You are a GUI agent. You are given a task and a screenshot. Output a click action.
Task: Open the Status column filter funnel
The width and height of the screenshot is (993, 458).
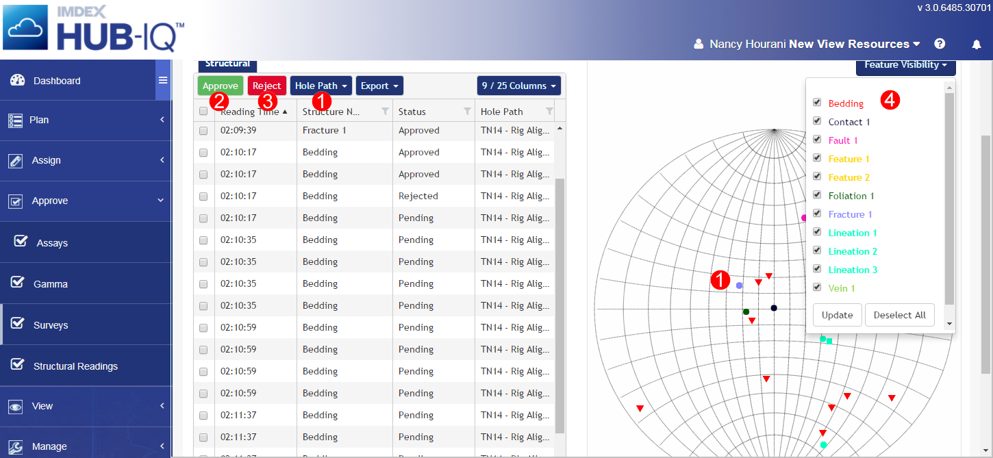[467, 112]
